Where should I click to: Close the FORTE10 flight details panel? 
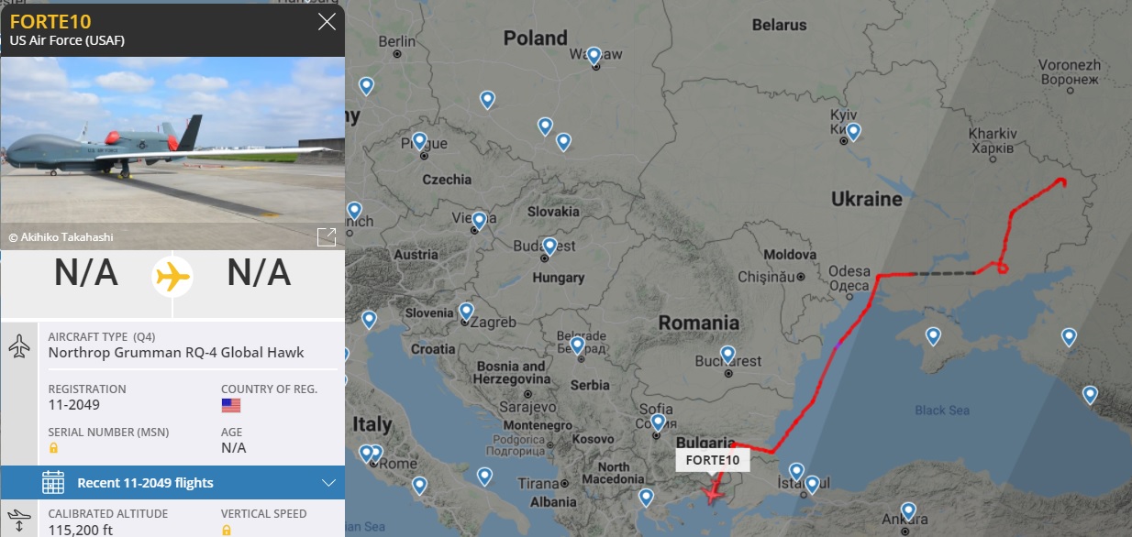click(x=327, y=21)
